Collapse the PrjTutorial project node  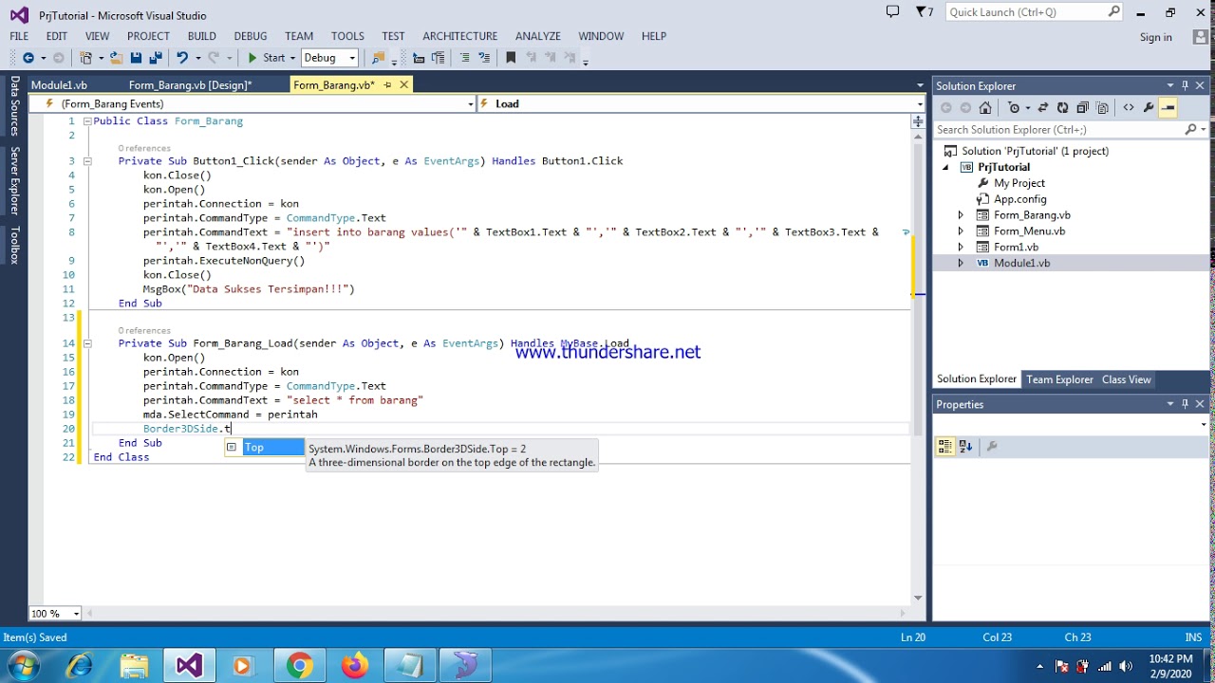pos(945,168)
